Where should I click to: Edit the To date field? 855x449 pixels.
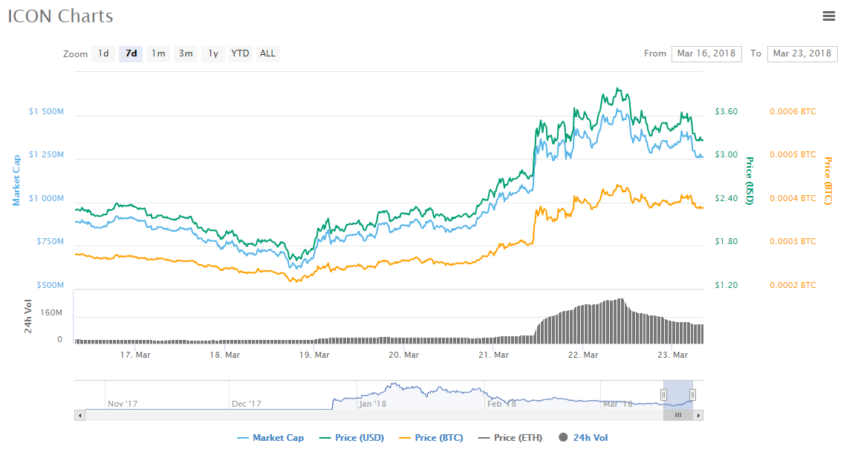pyautogui.click(x=802, y=53)
